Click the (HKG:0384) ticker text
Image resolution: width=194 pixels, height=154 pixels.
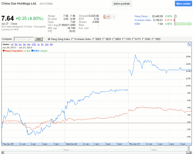coord(46,4)
